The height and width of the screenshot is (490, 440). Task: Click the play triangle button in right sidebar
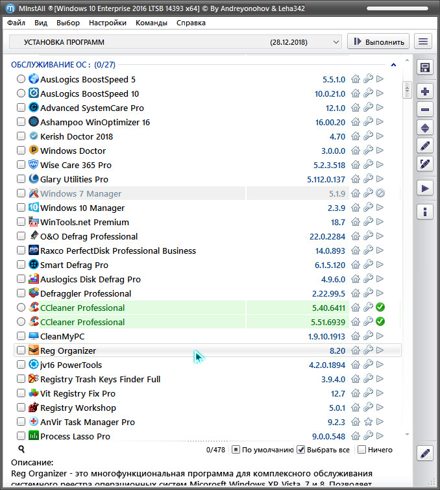425,188
